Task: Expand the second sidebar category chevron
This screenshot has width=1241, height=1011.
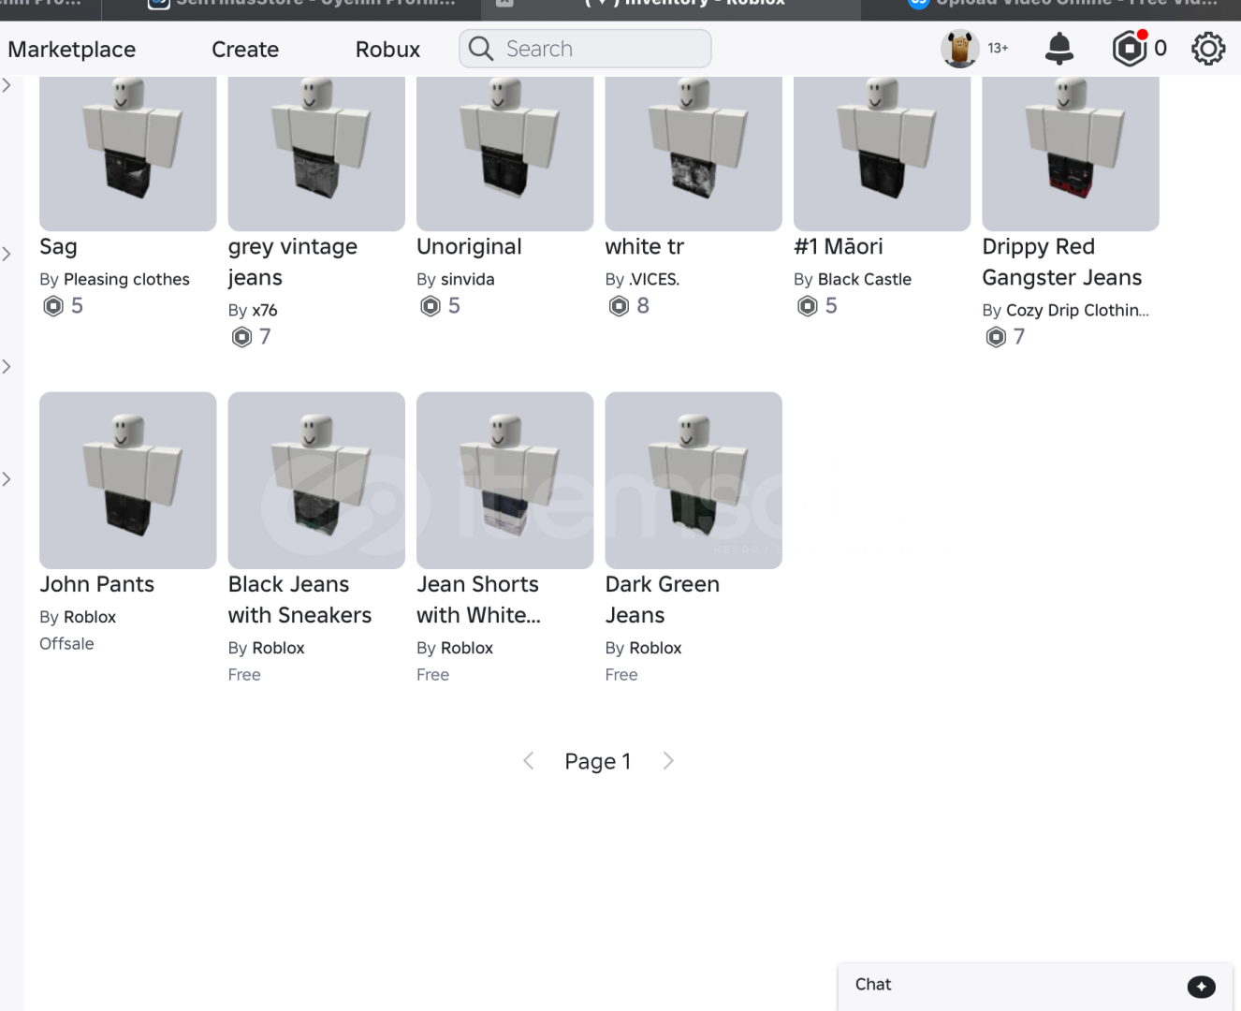Action: click(x=7, y=254)
